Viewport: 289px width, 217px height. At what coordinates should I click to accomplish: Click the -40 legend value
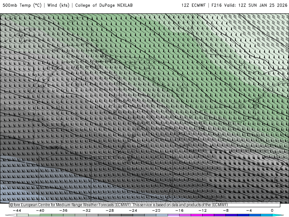pos(40,210)
